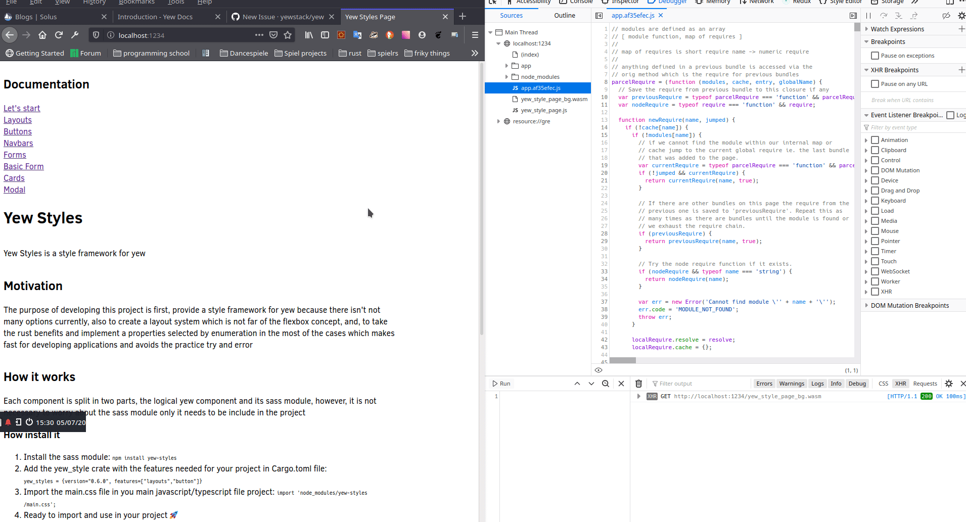Image resolution: width=966 pixels, height=522 pixels.
Task: Open the Bookmarks menu
Action: coord(136,2)
